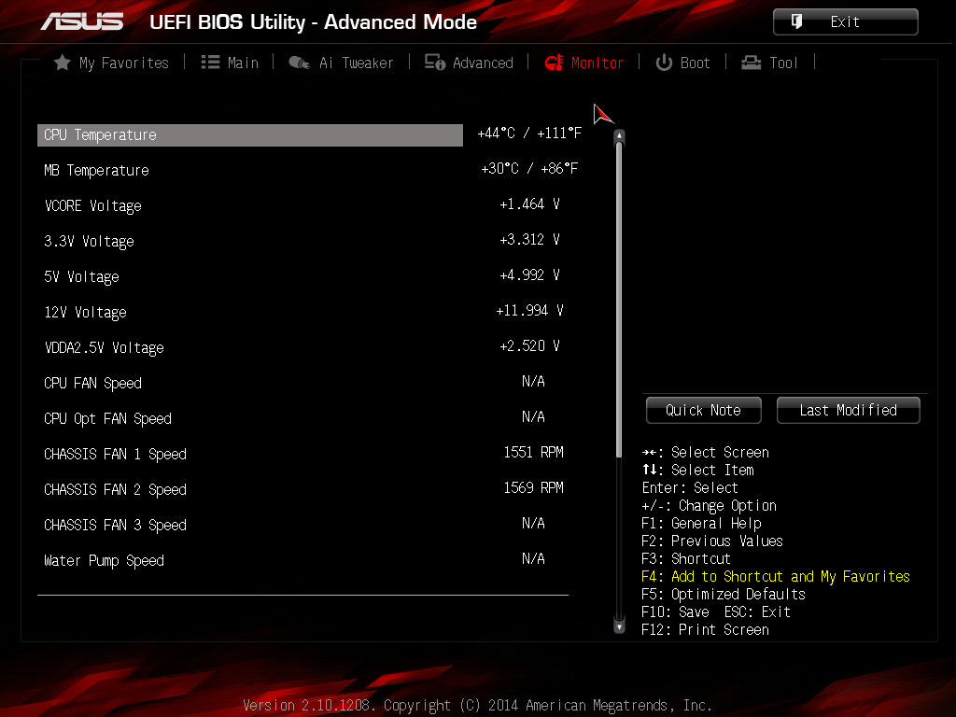Click the 1569 RPM value
956x717 pixels.
pyautogui.click(x=533, y=487)
